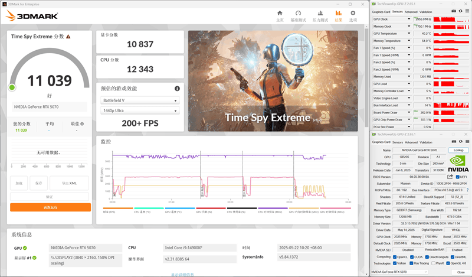Open the options (选项) gear icon
The image size is (472, 277).
[x=353, y=13]
